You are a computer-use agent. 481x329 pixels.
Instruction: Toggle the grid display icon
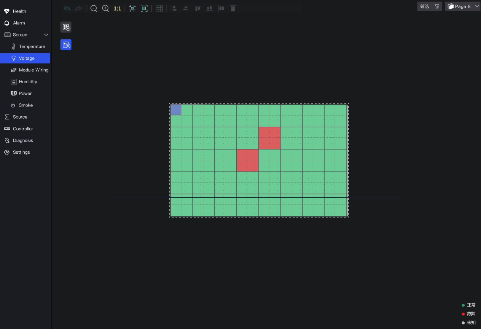pos(159,8)
